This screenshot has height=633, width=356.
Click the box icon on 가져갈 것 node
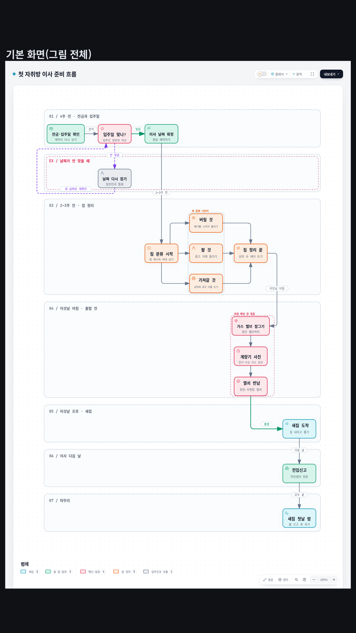tap(193, 278)
